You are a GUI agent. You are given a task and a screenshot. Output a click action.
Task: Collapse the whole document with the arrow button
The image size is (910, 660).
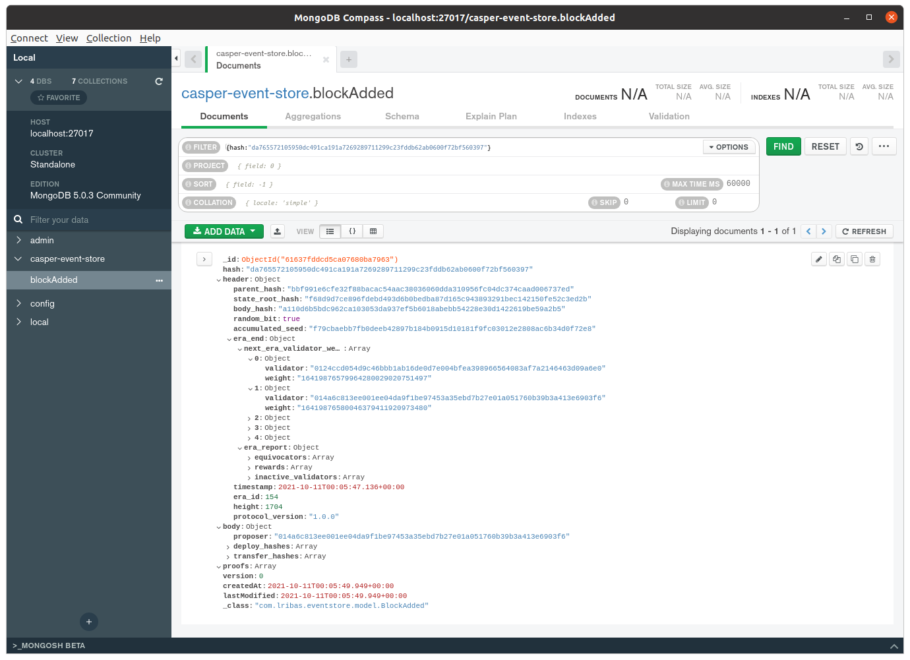pyautogui.click(x=204, y=259)
